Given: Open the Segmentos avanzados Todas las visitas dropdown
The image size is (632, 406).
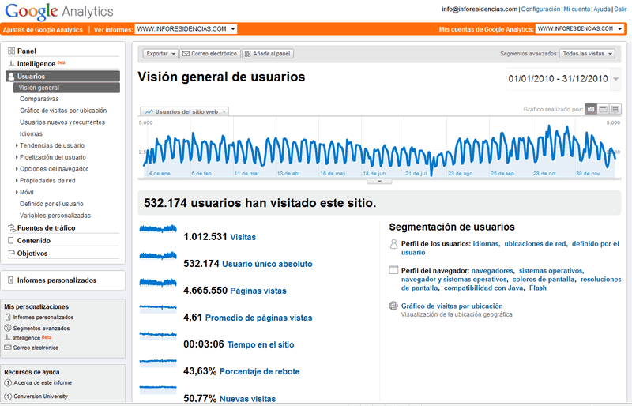Looking at the screenshot, I should pos(587,54).
